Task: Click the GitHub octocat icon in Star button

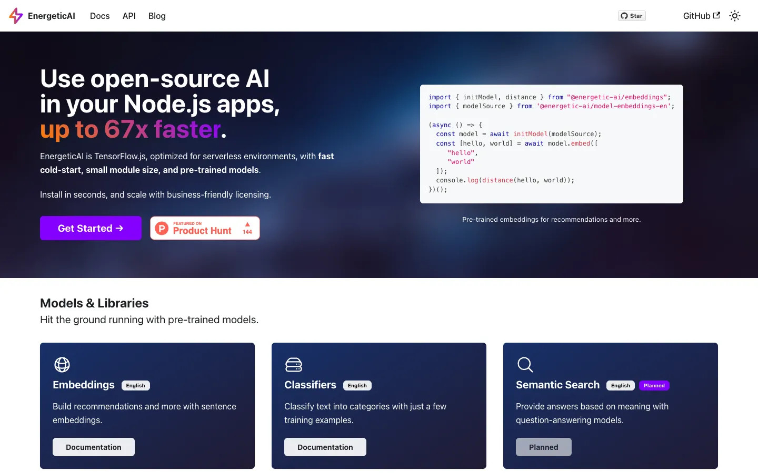Action: (x=624, y=16)
